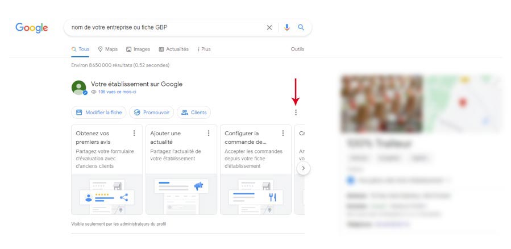The image size is (511, 249).
Task: Open the Clients button
Action: click(x=194, y=113)
